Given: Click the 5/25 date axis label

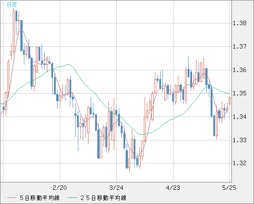Looking at the screenshot, I should pos(229,188).
